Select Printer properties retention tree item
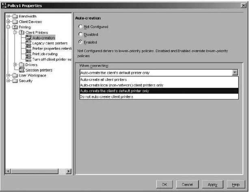This screenshot has width=250, height=192. tap(52, 49)
